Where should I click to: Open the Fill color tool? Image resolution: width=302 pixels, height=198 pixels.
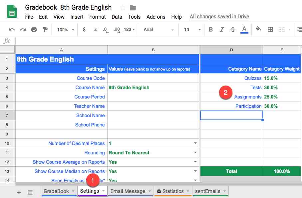point(258,30)
